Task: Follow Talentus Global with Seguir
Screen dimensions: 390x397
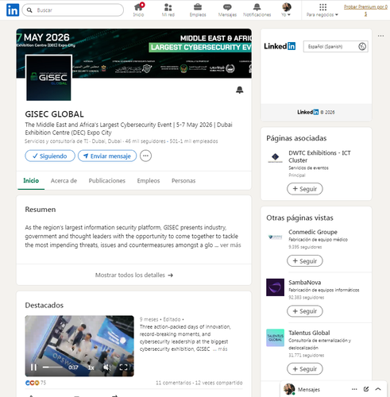Action: (305, 369)
